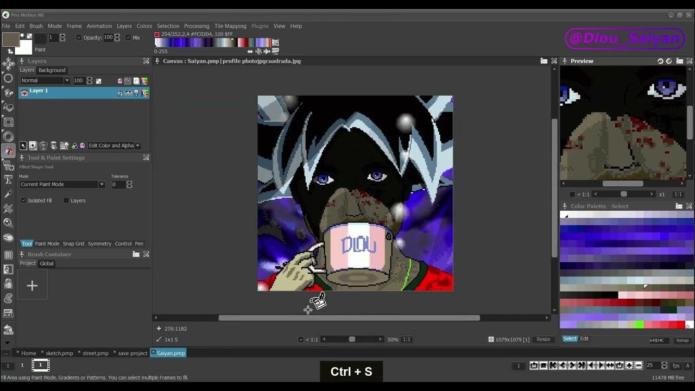Select the Anti-Alias tool
Screen dimensions: 695x391
point(8,314)
